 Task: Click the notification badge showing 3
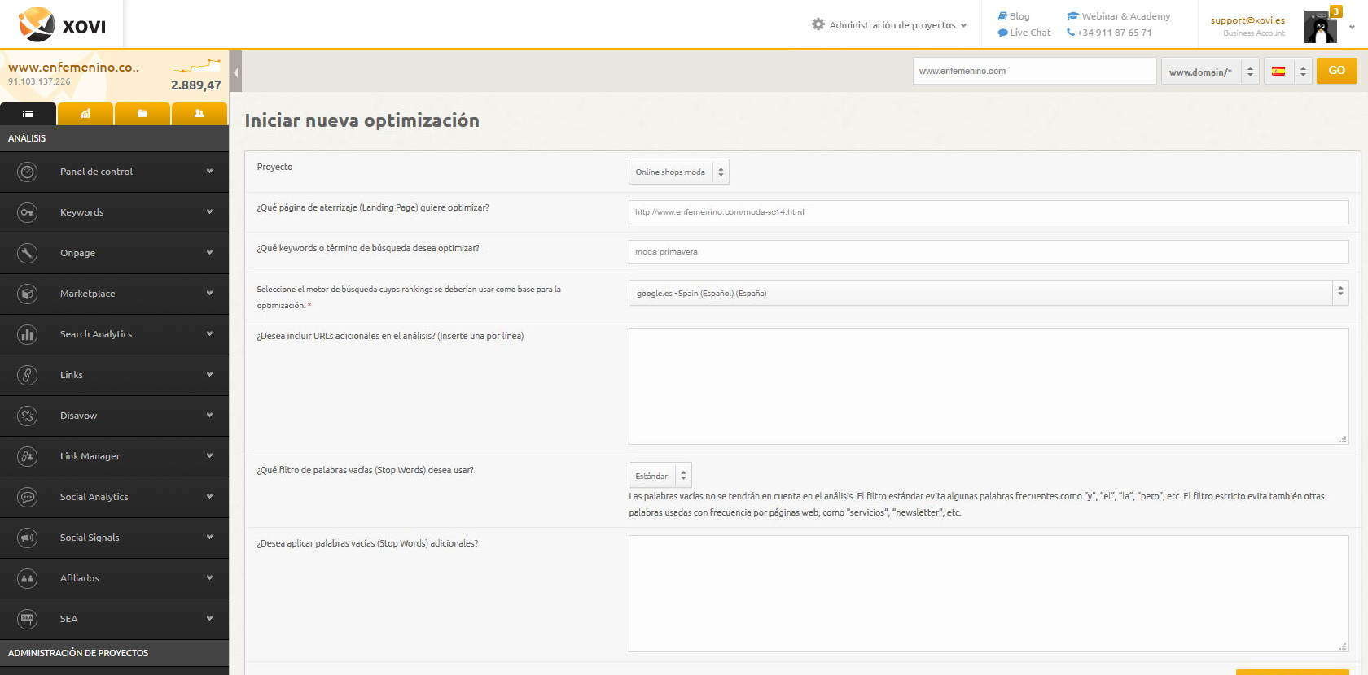pyautogui.click(x=1335, y=11)
